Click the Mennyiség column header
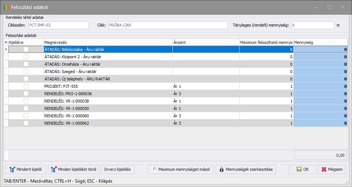The image size is (352, 187). pyautogui.click(x=320, y=42)
